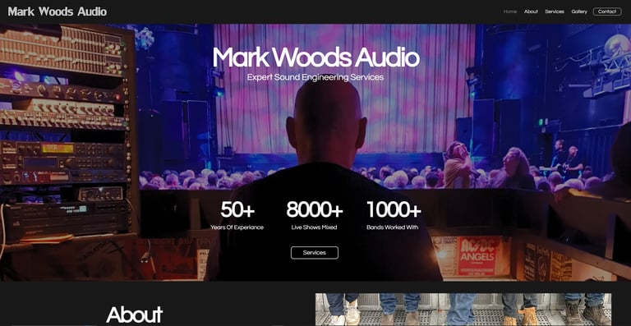The width and height of the screenshot is (631, 326).
Task: Click the Years Of Experience label
Action: [237, 227]
